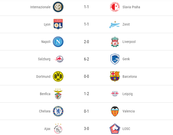
Task: Click the Slavia Praha club crest
Action: tap(115, 7)
